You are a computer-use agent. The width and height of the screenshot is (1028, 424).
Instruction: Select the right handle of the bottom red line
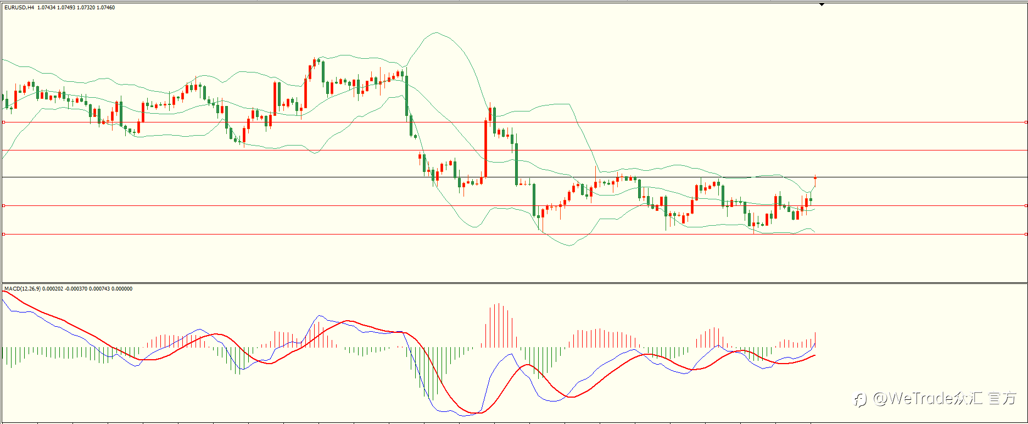pos(1026,234)
